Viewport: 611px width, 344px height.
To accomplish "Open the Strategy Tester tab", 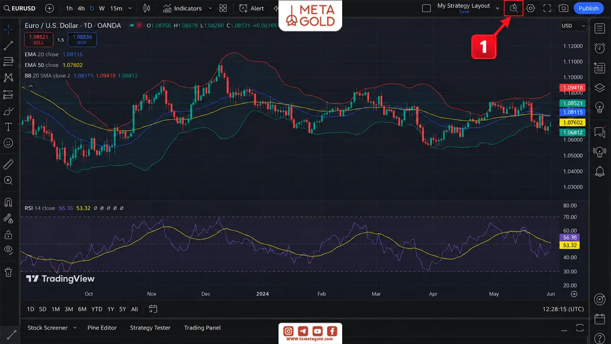I will (150, 328).
